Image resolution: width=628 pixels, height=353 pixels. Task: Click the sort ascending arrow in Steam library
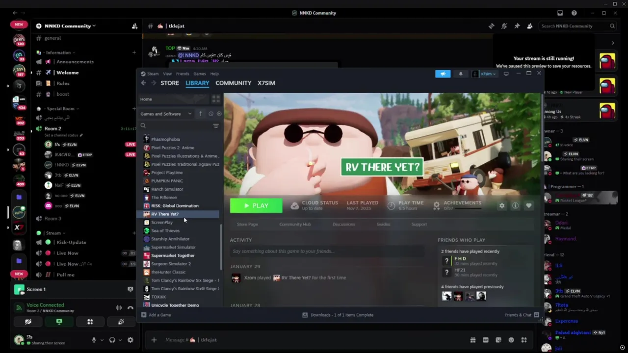[x=200, y=114]
